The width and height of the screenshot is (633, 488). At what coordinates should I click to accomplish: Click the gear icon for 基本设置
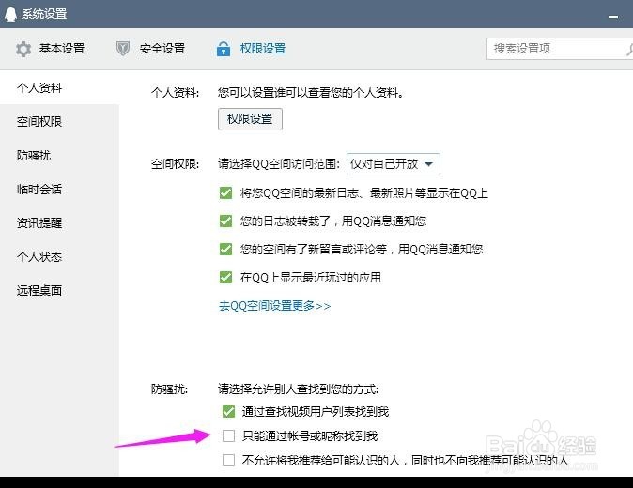[x=23, y=49]
